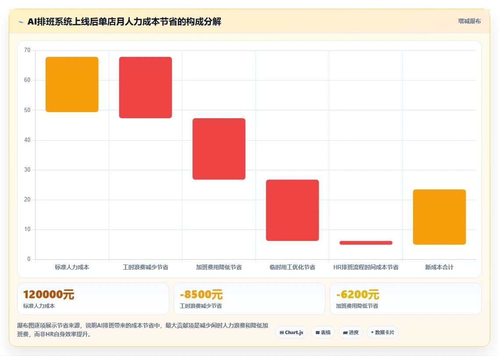
Task: Click the lightning icon beside the title
Action: pyautogui.click(x=21, y=22)
